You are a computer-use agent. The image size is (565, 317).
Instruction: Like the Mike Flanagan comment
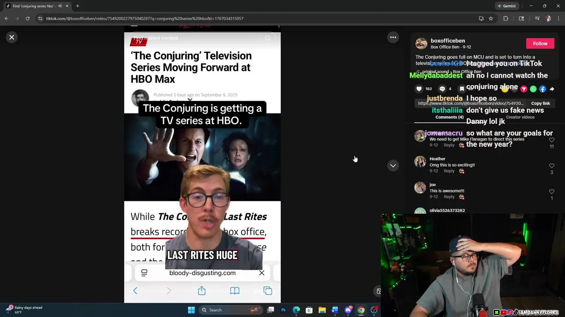click(552, 140)
